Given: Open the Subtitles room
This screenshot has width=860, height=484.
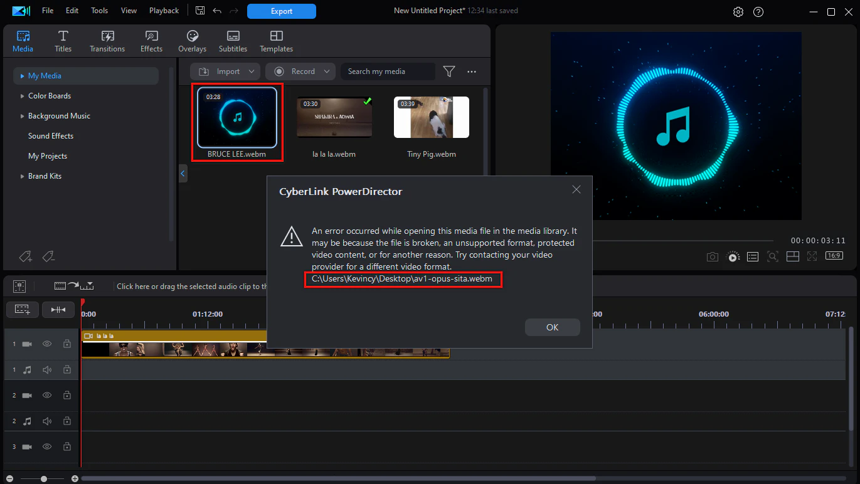Looking at the screenshot, I should click(233, 41).
